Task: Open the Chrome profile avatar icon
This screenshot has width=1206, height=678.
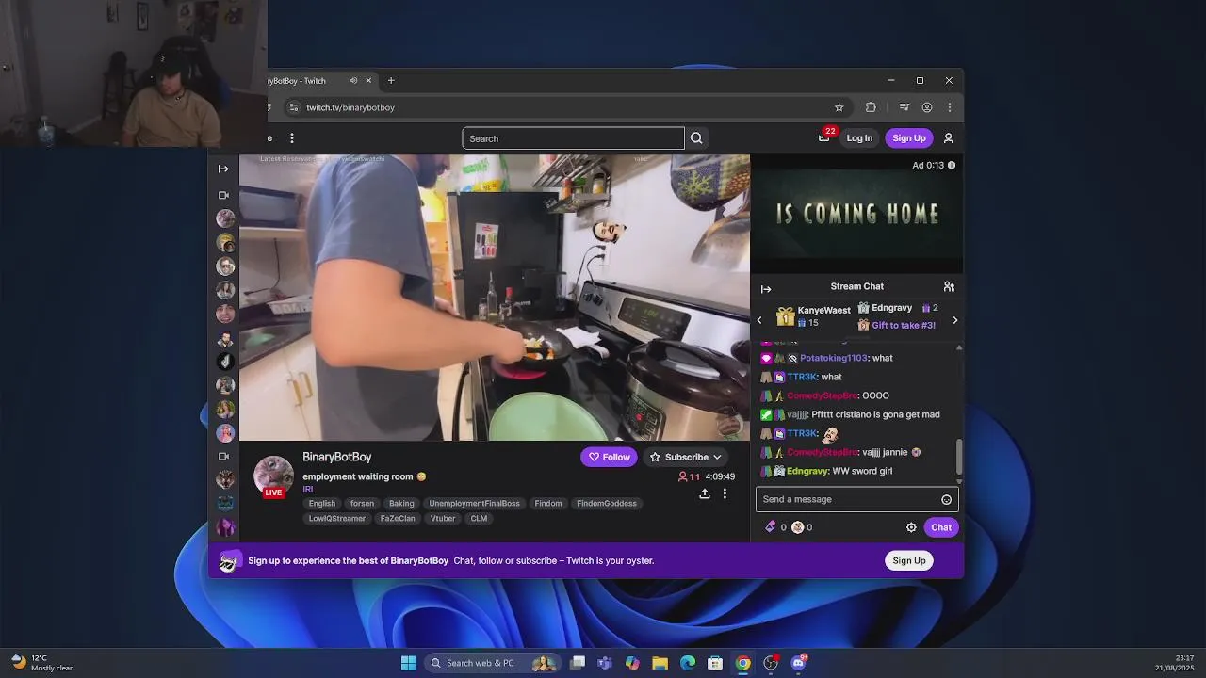Action: click(927, 107)
